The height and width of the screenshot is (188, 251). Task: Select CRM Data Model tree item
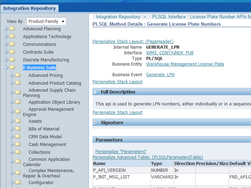point(45,137)
